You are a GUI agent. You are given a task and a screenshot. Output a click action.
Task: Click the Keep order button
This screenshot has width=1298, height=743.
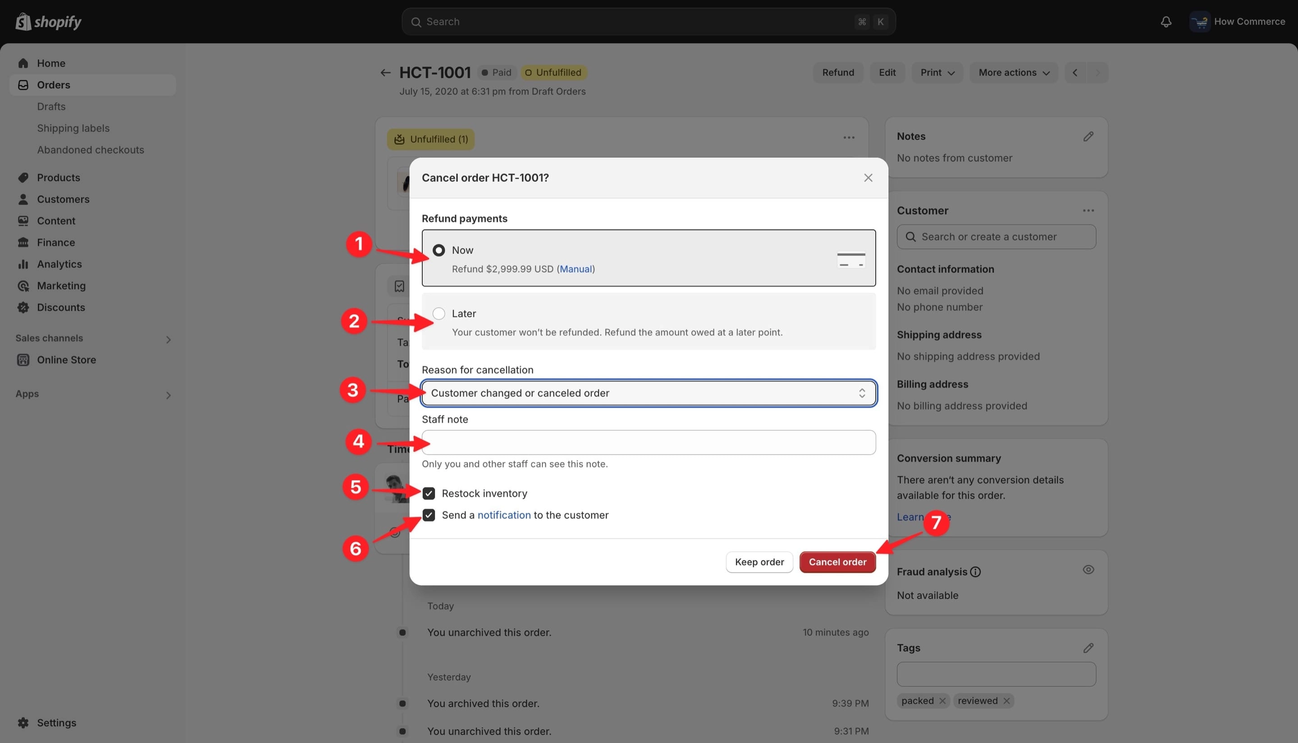tap(759, 562)
